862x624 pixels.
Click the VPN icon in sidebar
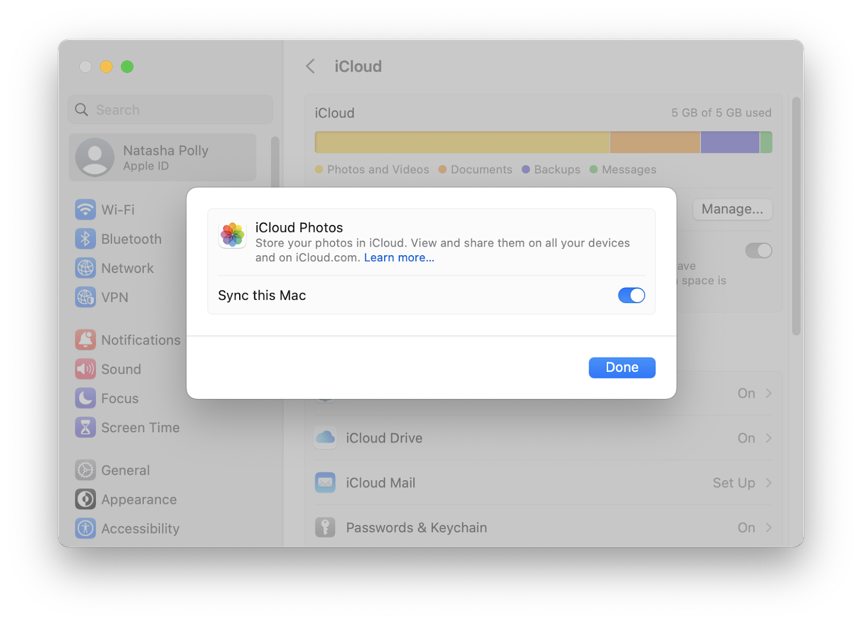pos(85,297)
